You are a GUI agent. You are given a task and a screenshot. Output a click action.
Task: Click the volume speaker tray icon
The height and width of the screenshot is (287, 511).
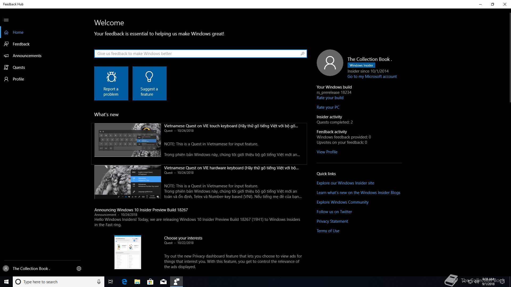click(476, 282)
